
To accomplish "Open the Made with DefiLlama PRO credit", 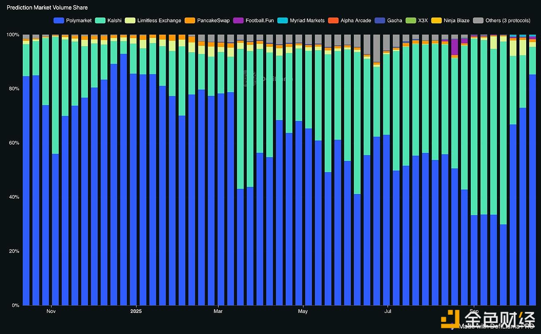I will 496,326.
